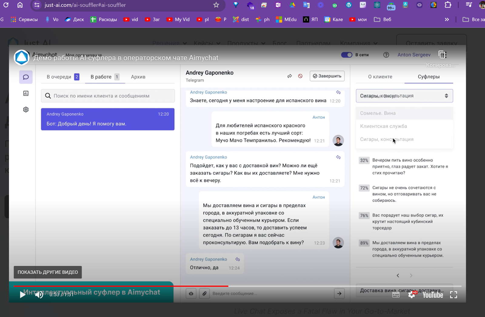Open Anton Sergeev profile link
Screen dimensions: 485x317
pos(414,55)
